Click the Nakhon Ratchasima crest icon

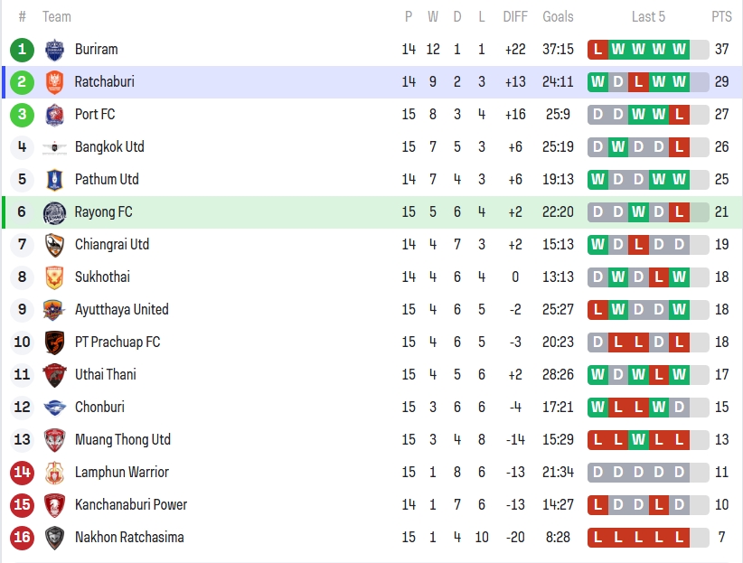(54, 538)
